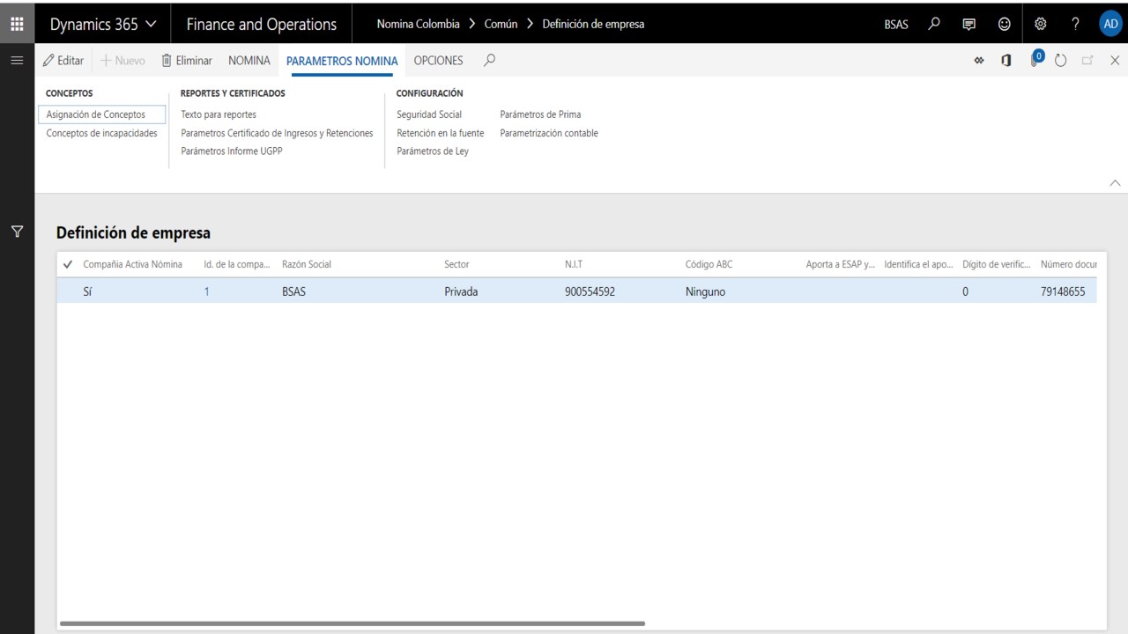Click Aporta a ESAP column header
The width and height of the screenshot is (1128, 634).
click(x=841, y=264)
